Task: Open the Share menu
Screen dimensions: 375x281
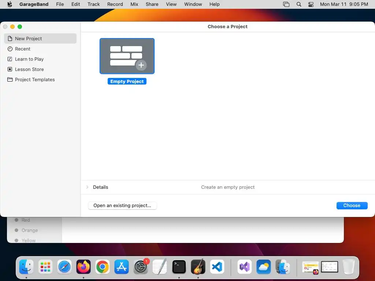Action: coord(152,4)
